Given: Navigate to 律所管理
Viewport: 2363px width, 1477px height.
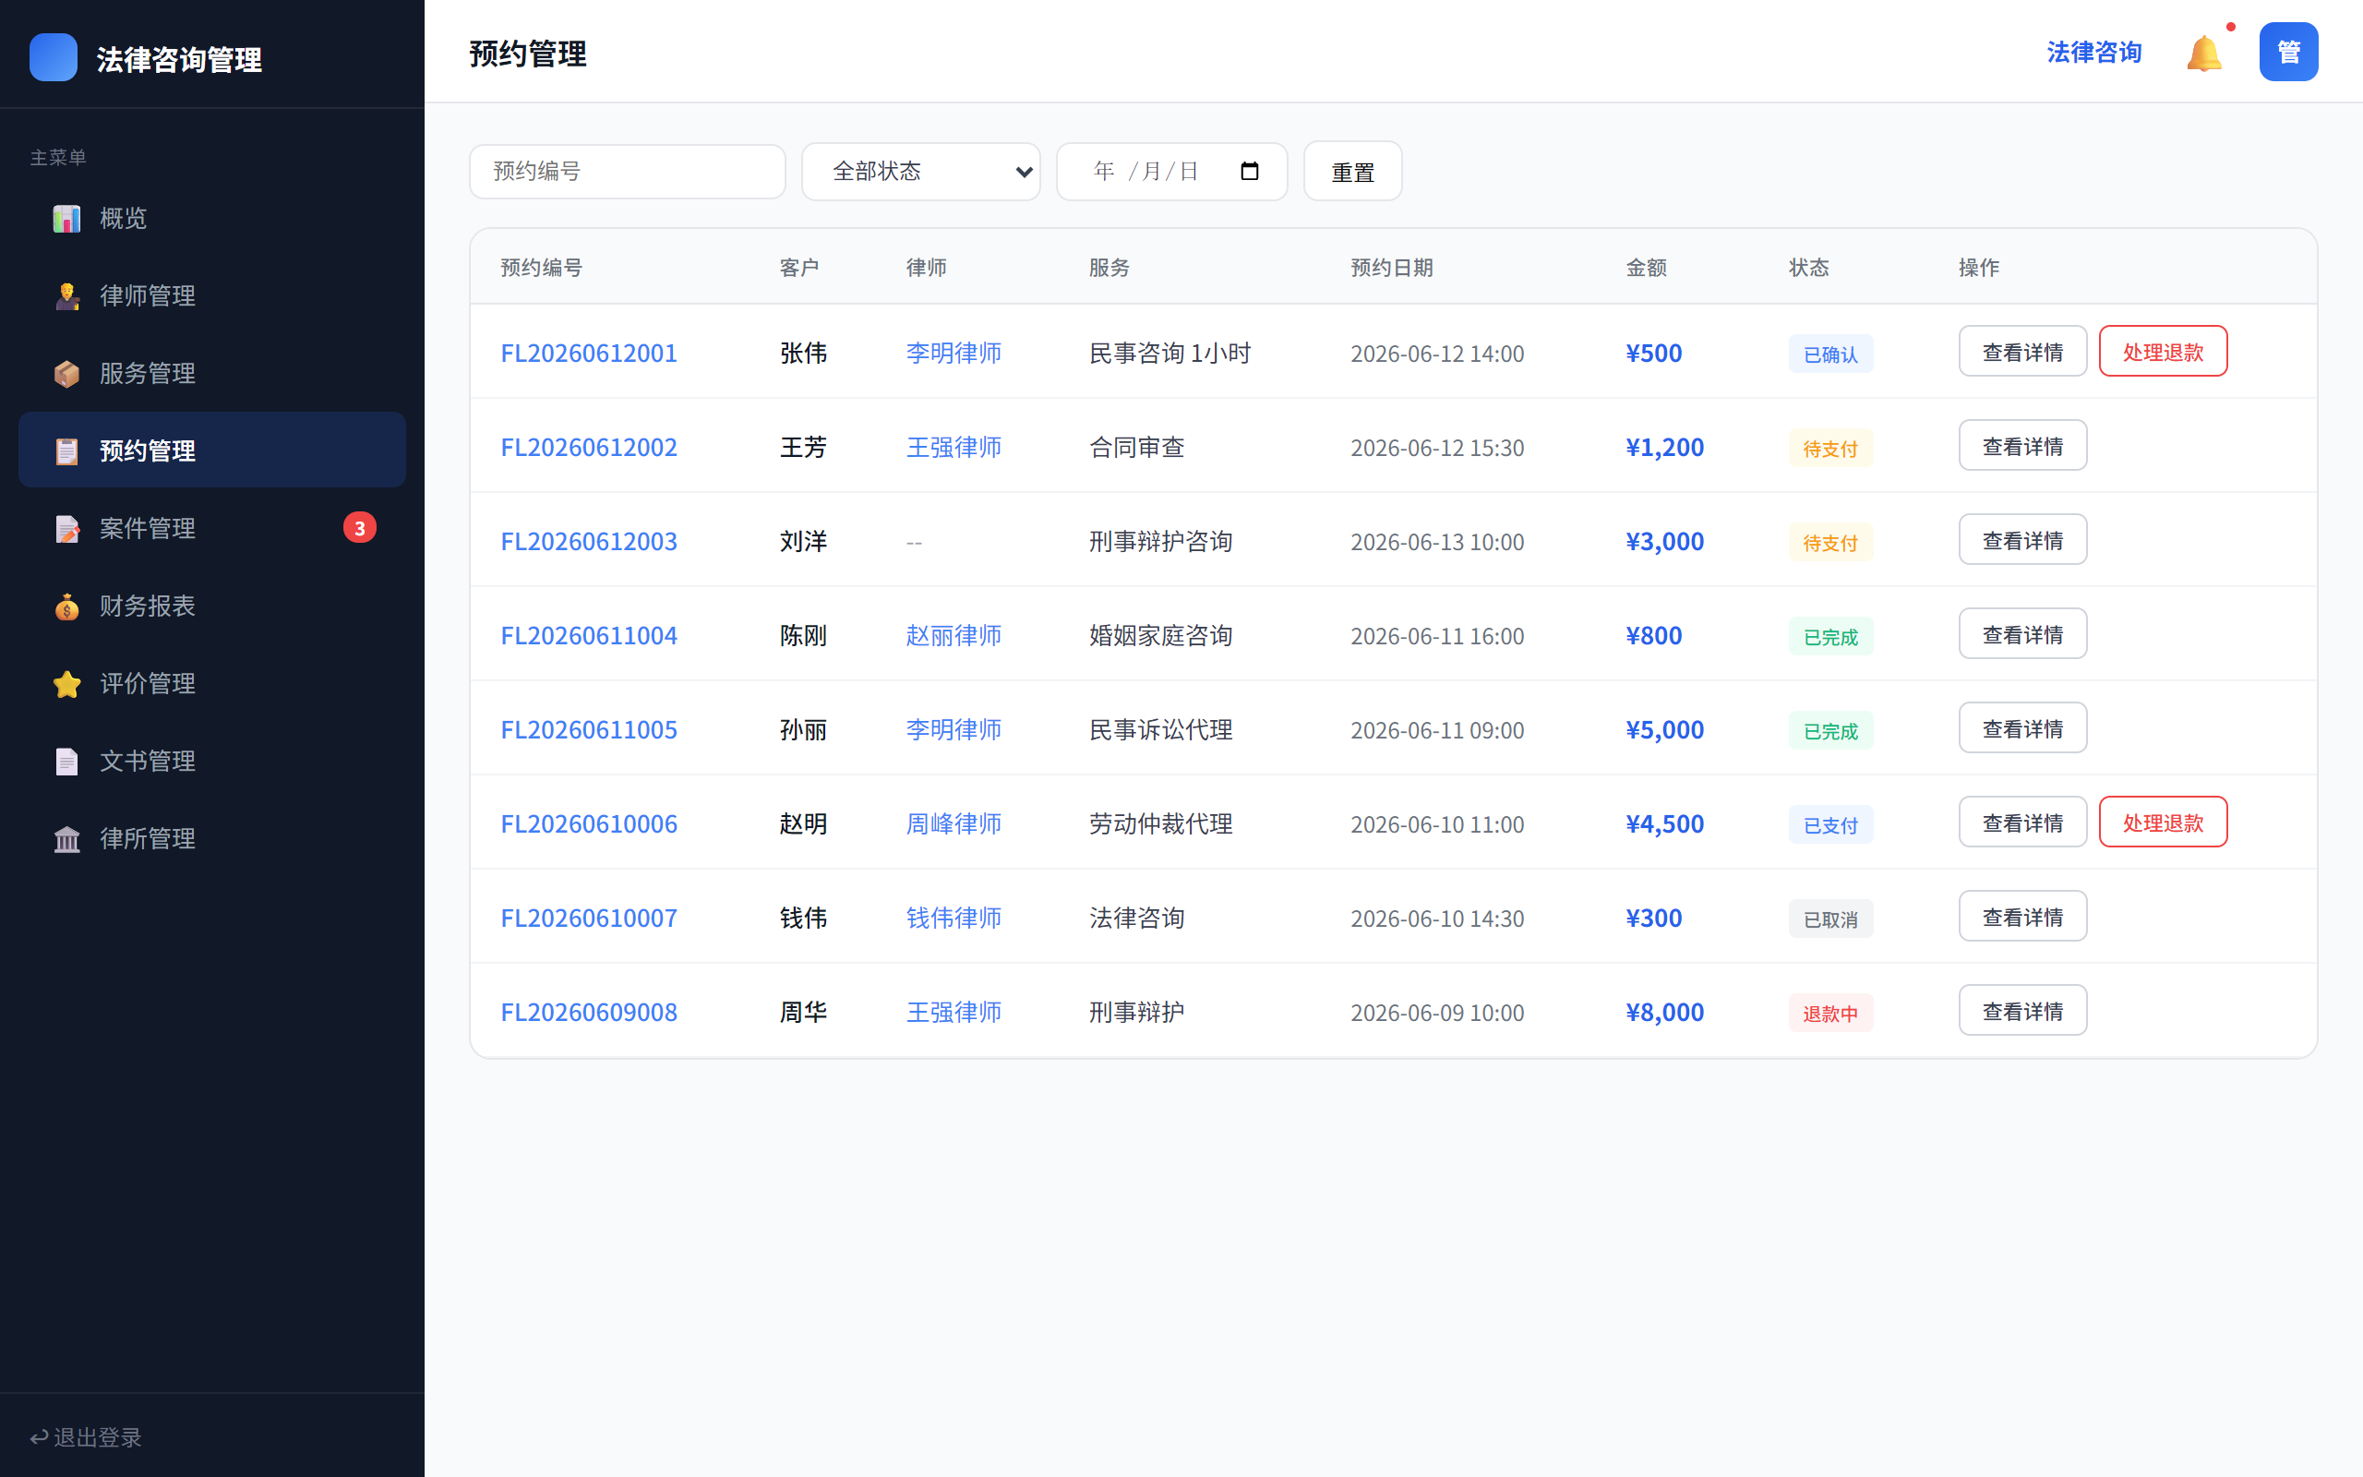Looking at the screenshot, I should coord(212,838).
